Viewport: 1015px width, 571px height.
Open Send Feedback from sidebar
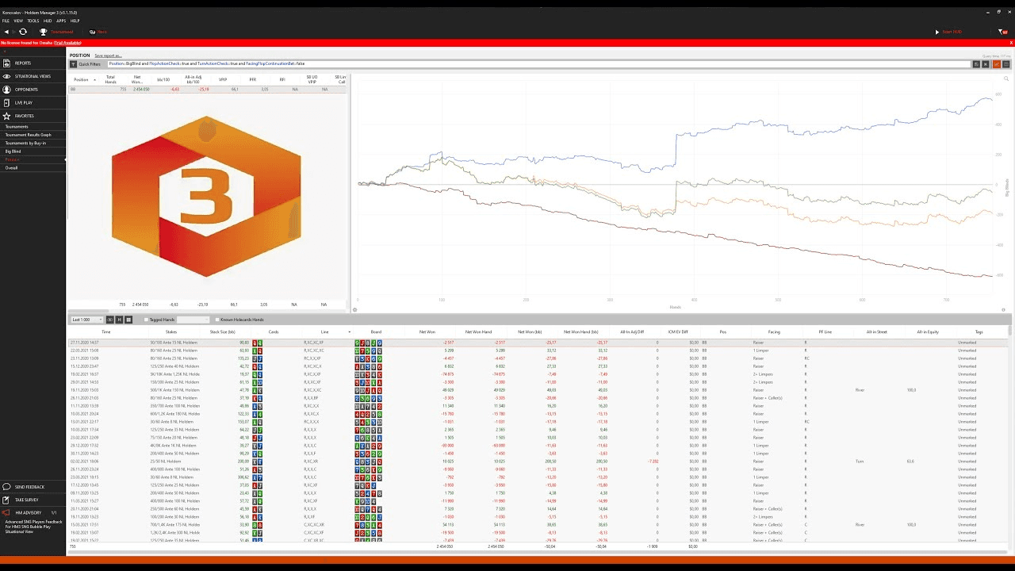pyautogui.click(x=33, y=487)
